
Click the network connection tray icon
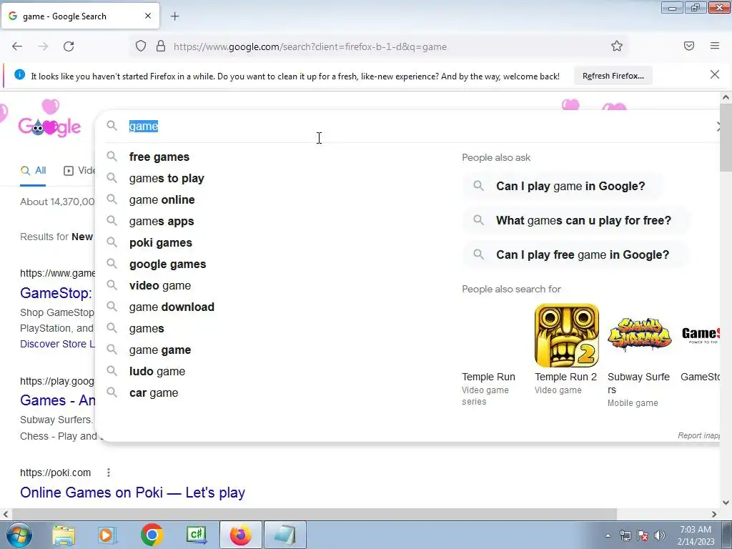[625, 535]
